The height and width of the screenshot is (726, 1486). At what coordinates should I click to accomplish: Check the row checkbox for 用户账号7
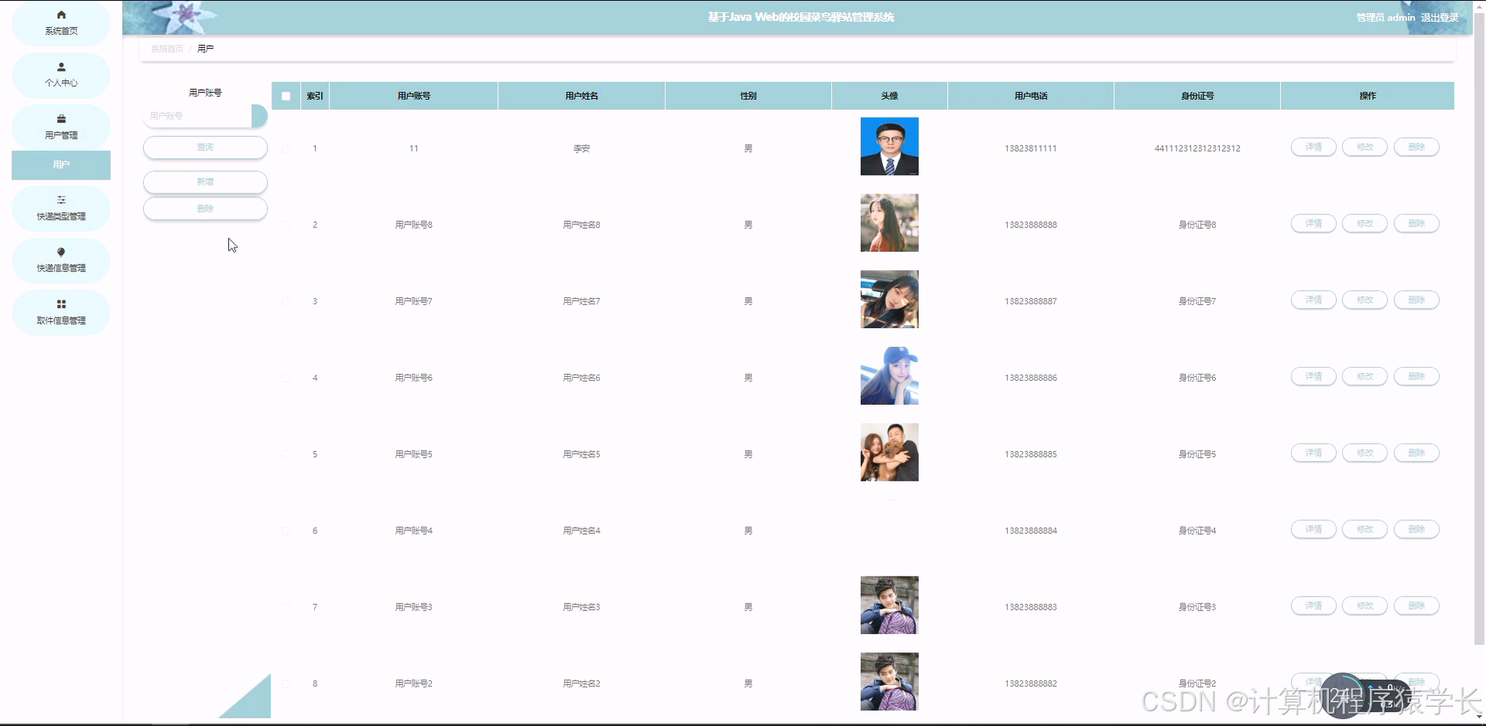(286, 301)
